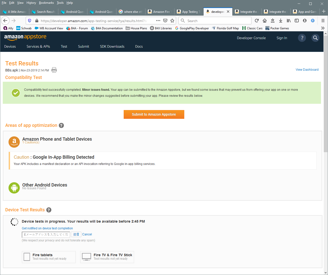Click the Firefox update notification icon
Viewport: 328px width, 275px height.
[313, 21]
